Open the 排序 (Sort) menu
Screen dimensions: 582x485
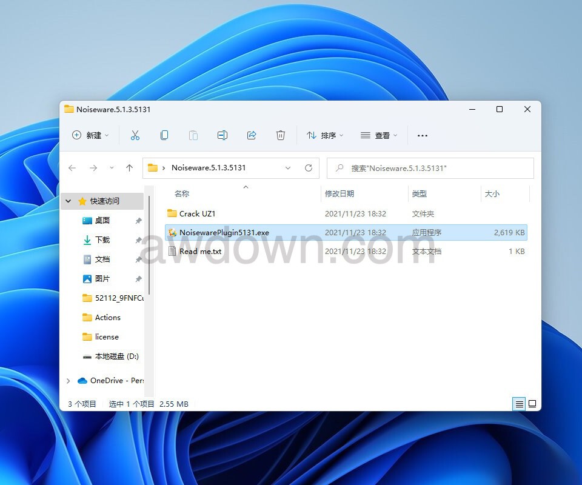pyautogui.click(x=325, y=135)
